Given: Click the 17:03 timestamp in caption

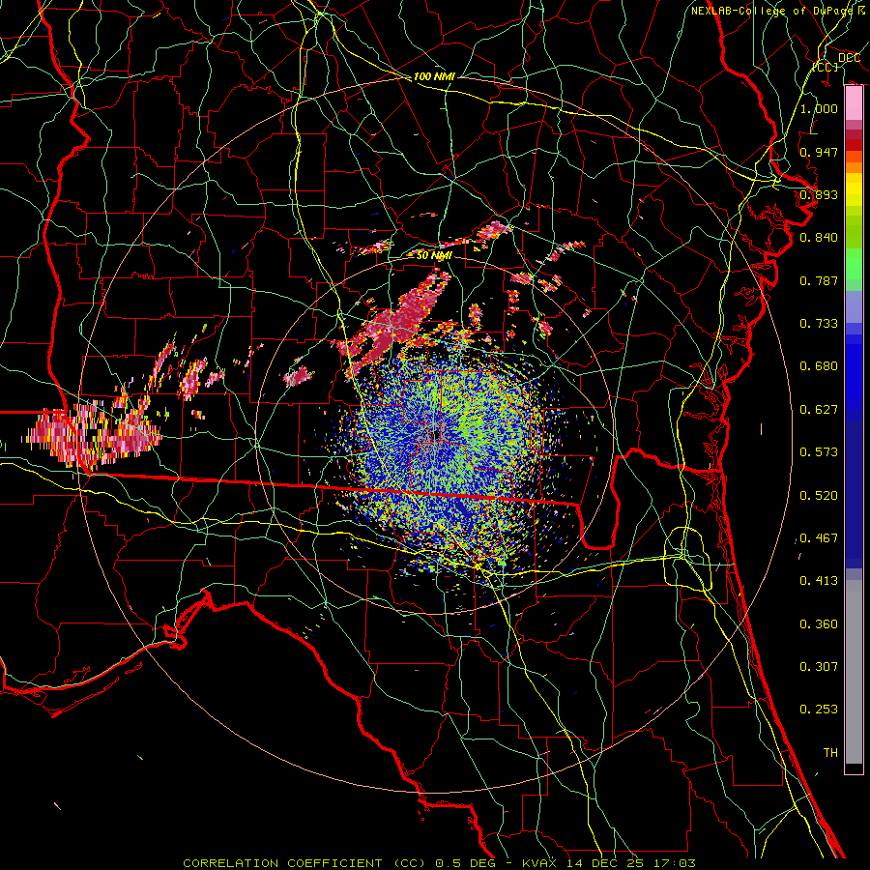Looking at the screenshot, I should point(675,863).
